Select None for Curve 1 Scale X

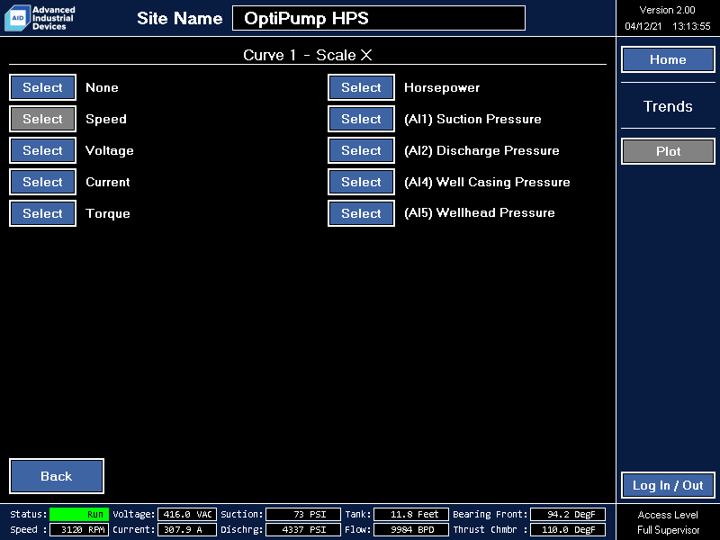pos(42,87)
